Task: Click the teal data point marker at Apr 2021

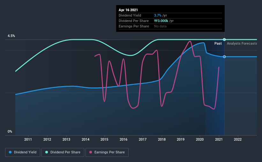Action: pyautogui.click(x=224, y=40)
